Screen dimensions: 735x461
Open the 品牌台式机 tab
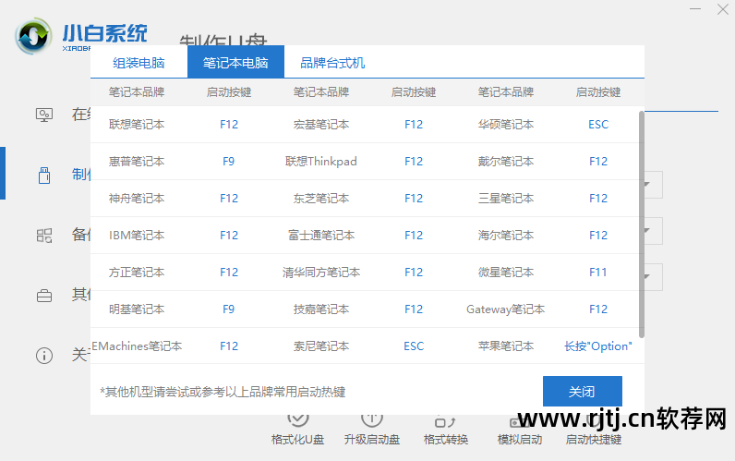tap(332, 63)
